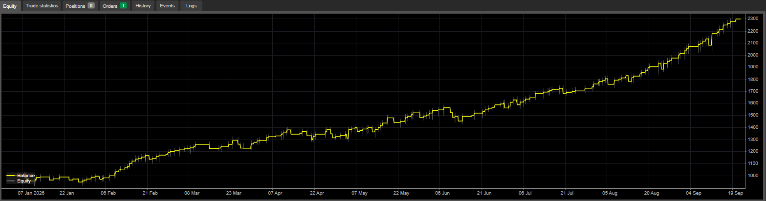Click the 2300 value on the axis
Image resolution: width=766 pixels, height=201 pixels.
click(753, 19)
